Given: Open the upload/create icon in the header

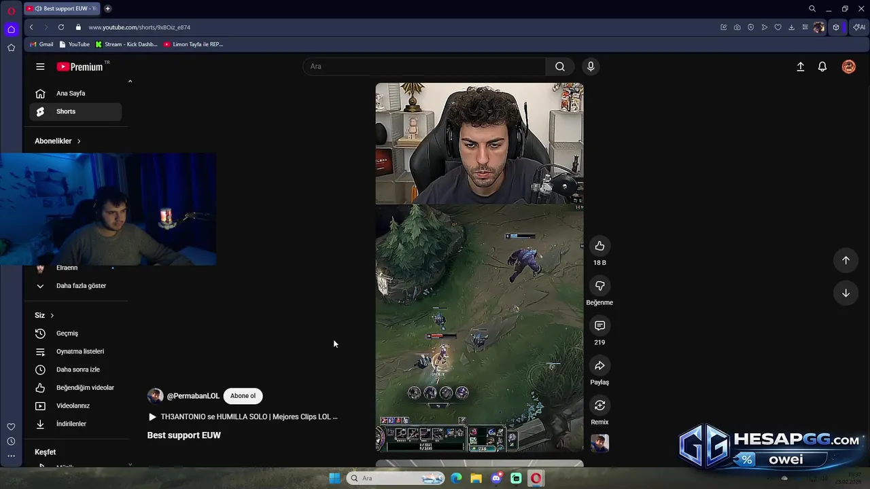Looking at the screenshot, I should point(801,67).
